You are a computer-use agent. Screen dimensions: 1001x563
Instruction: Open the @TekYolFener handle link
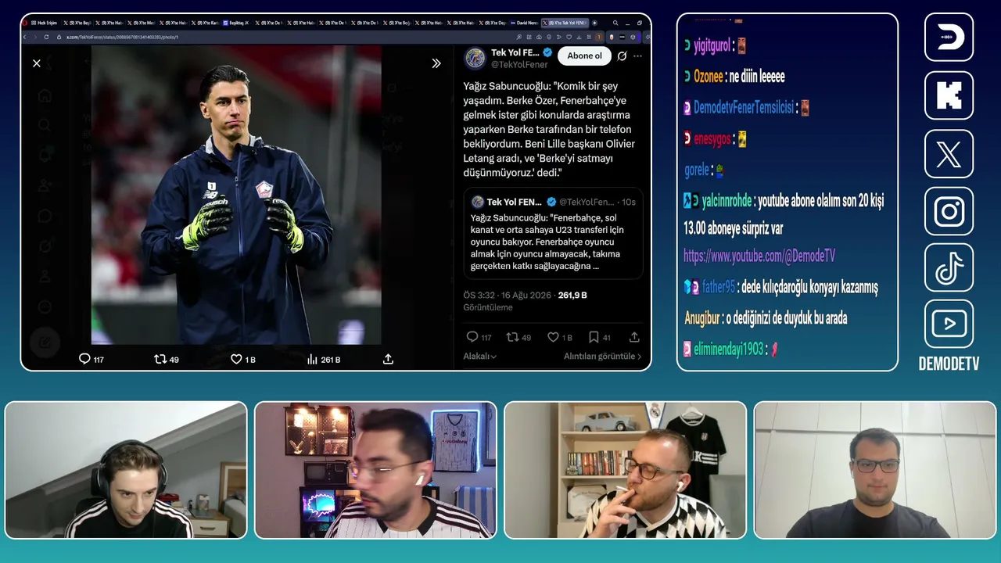point(519,65)
